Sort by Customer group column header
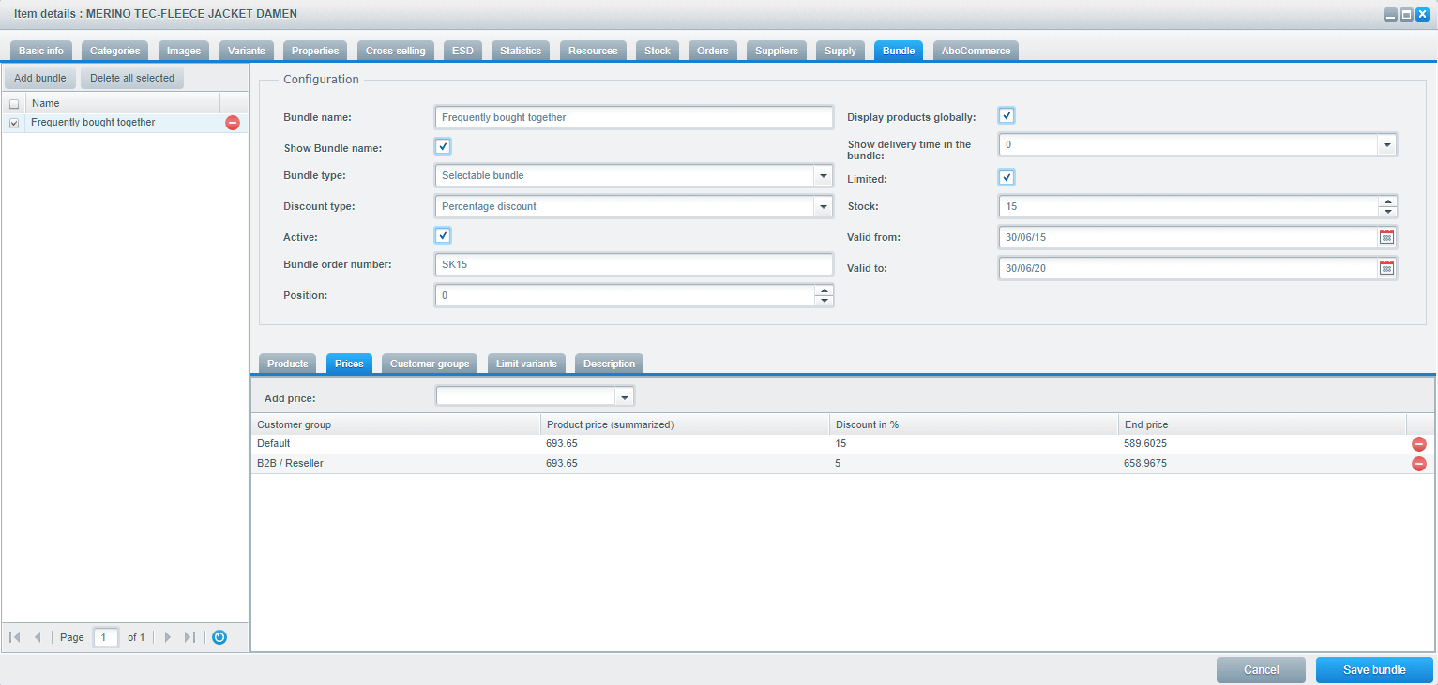Viewport: 1438px width, 685px height. point(396,424)
